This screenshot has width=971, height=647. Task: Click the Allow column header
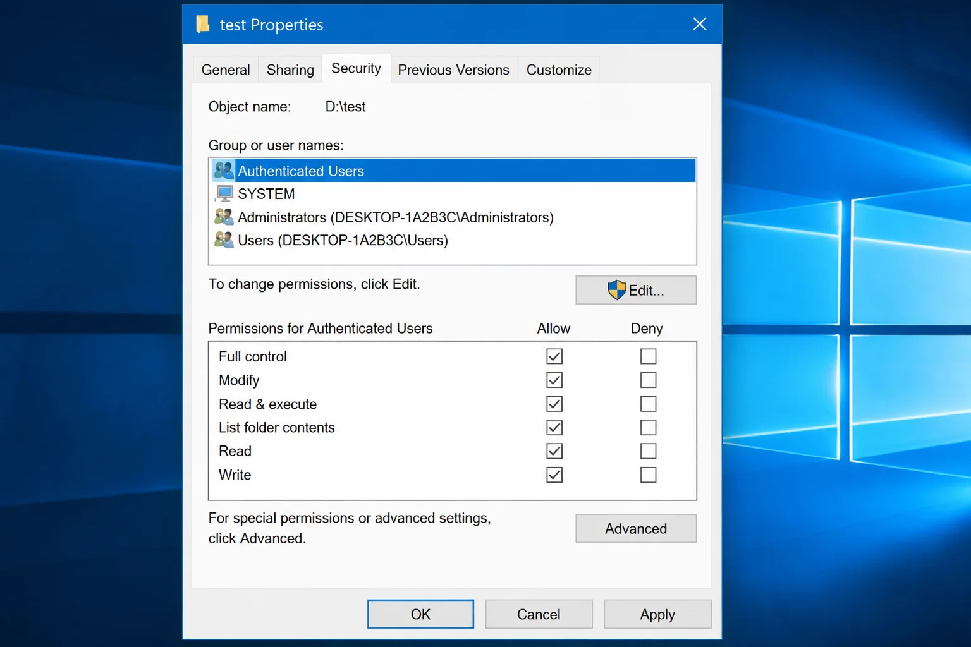pyautogui.click(x=554, y=328)
